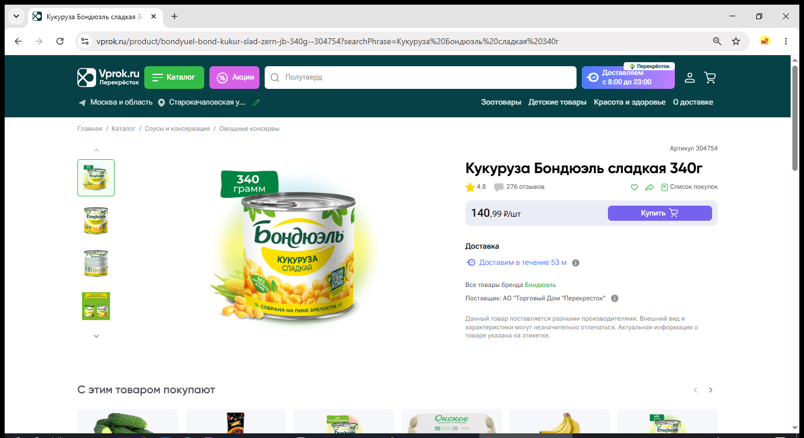Open the Бондюэль brand link
The height and width of the screenshot is (438, 804).
click(540, 285)
